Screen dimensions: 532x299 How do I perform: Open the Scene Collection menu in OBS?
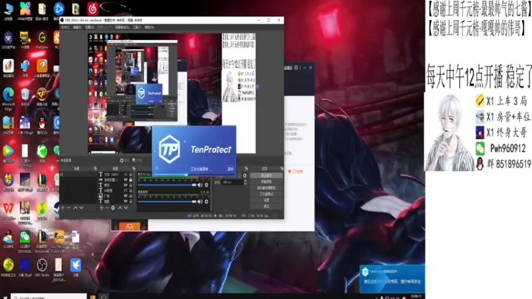coord(122,27)
